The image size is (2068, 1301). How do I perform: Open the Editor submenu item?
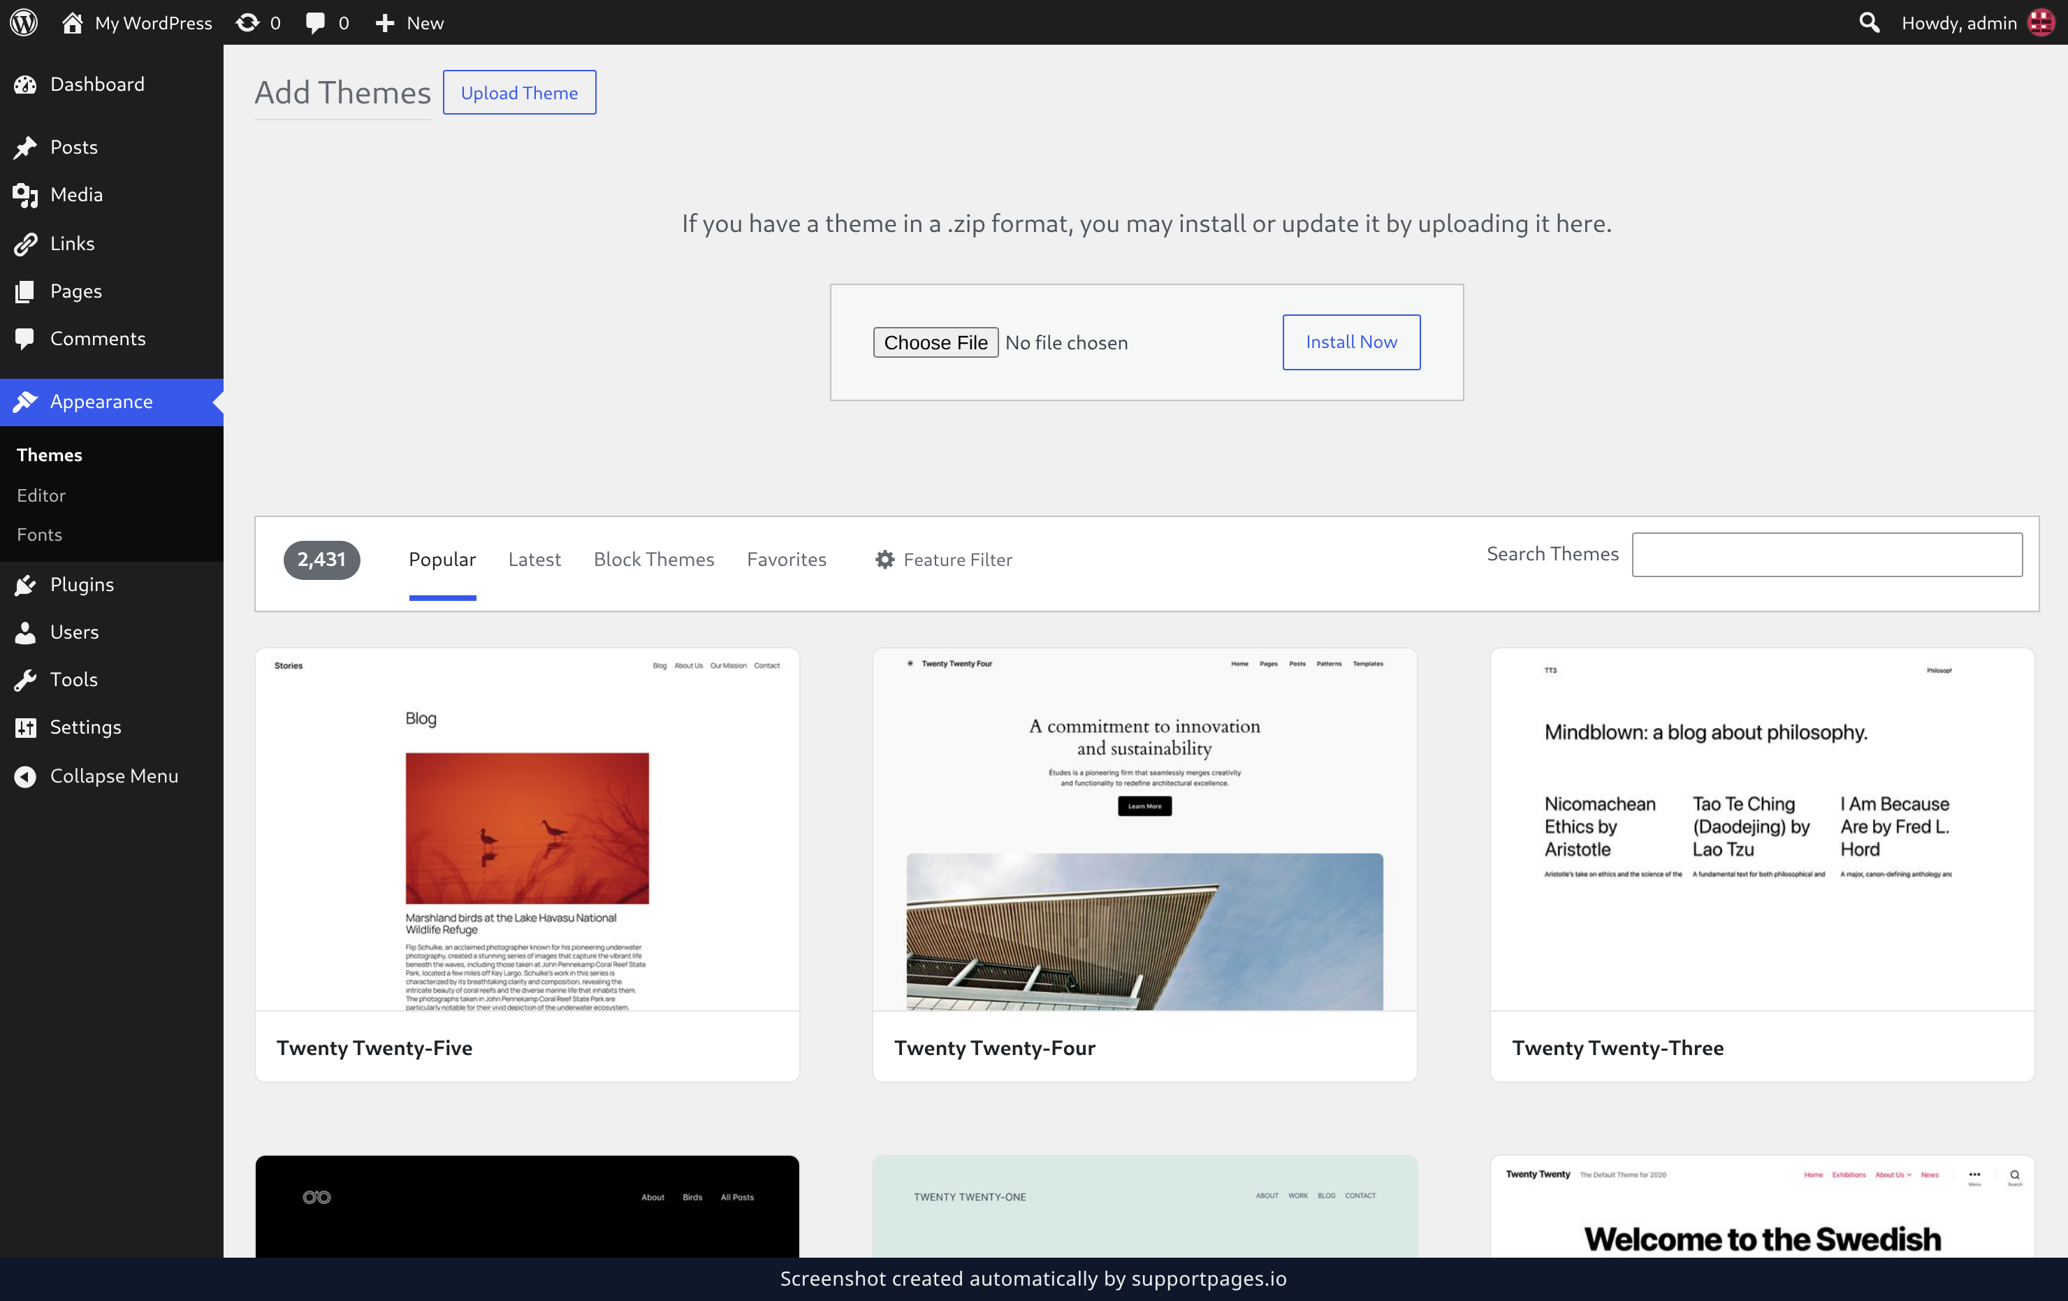coord(41,495)
